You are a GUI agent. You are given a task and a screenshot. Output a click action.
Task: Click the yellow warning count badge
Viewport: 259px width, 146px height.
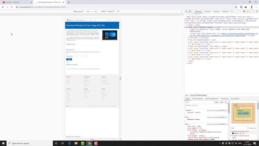[248, 11]
